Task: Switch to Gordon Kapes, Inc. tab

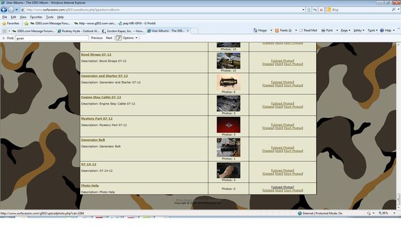Action: coord(123,31)
